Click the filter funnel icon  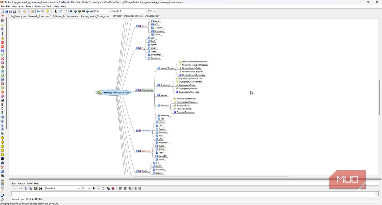click(65, 11)
